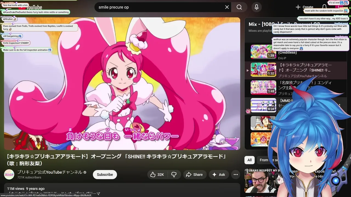Open the Create menu
This screenshot has width=351, height=197.
pyautogui.click(x=304, y=7)
